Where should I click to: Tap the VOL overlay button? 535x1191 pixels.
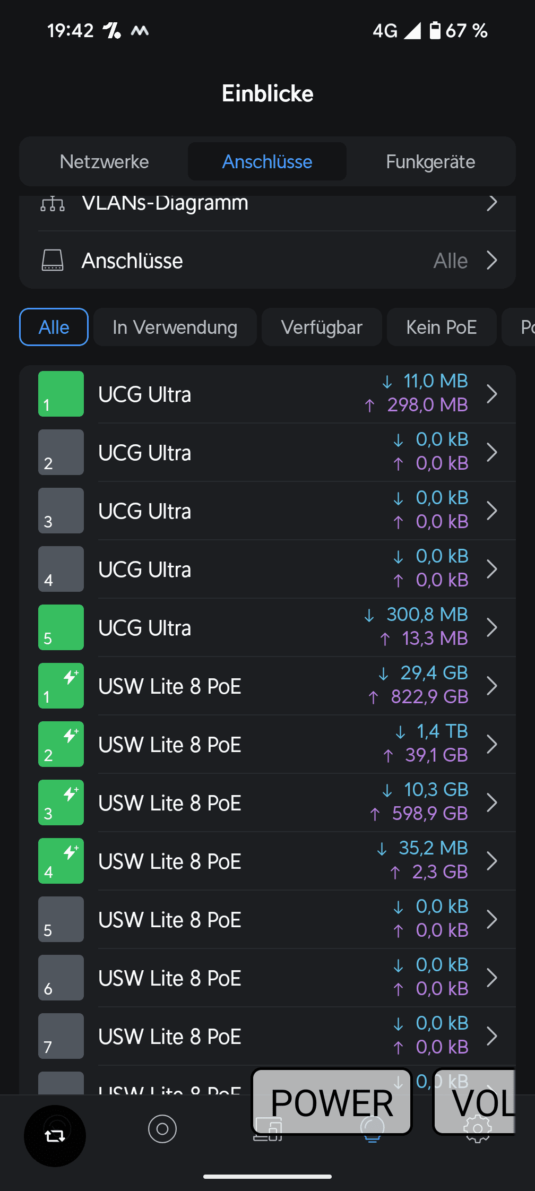click(x=474, y=1102)
